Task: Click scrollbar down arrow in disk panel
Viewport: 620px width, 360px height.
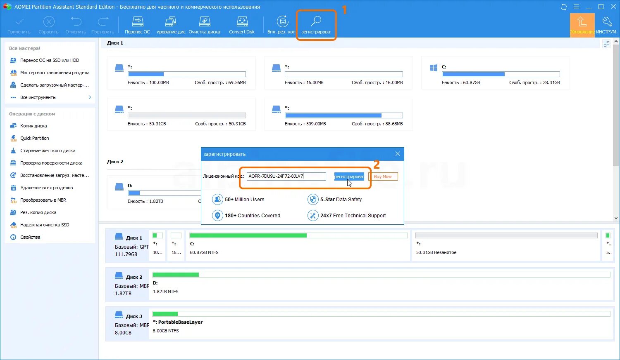Action: tap(616, 218)
